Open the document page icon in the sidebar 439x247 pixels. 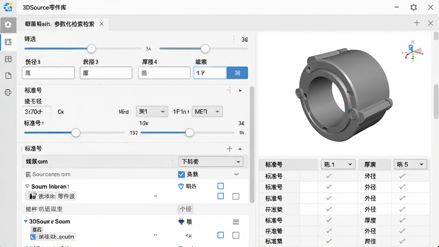8,75
